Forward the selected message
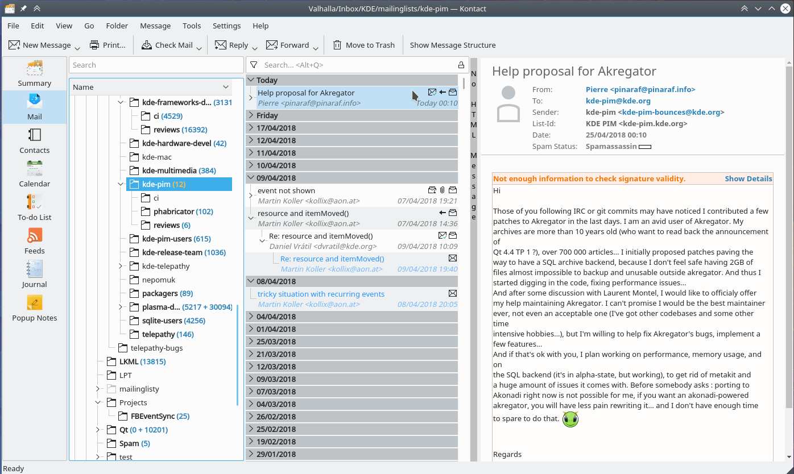The width and height of the screenshot is (794, 474). (x=287, y=45)
